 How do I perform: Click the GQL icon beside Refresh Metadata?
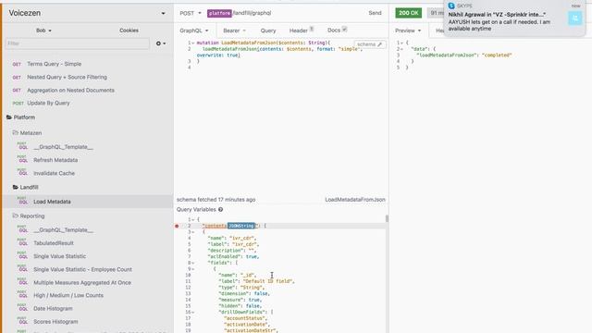point(22,160)
